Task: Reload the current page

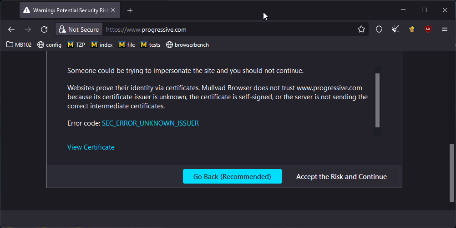Action: (44, 29)
